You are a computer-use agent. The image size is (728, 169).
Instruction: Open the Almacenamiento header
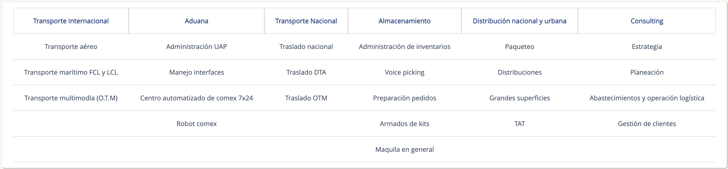point(404,21)
